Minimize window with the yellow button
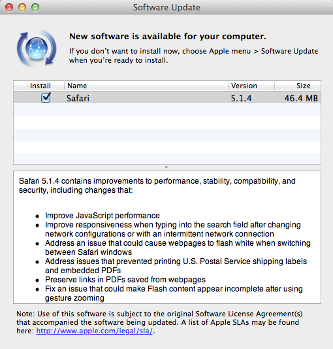Screen dimensions: 333x349 tap(22, 7)
